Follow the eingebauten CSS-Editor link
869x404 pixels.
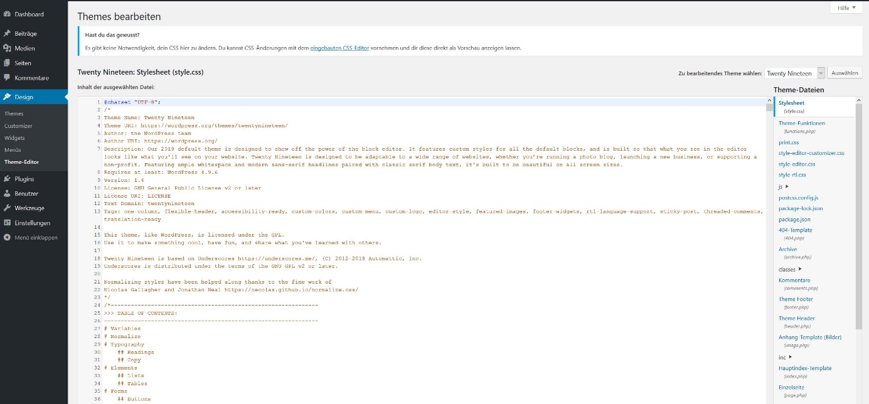(x=339, y=48)
